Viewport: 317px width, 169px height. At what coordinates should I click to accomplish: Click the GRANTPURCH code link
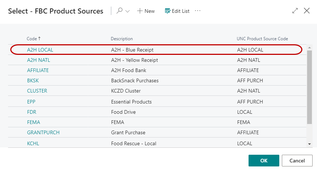(43, 132)
